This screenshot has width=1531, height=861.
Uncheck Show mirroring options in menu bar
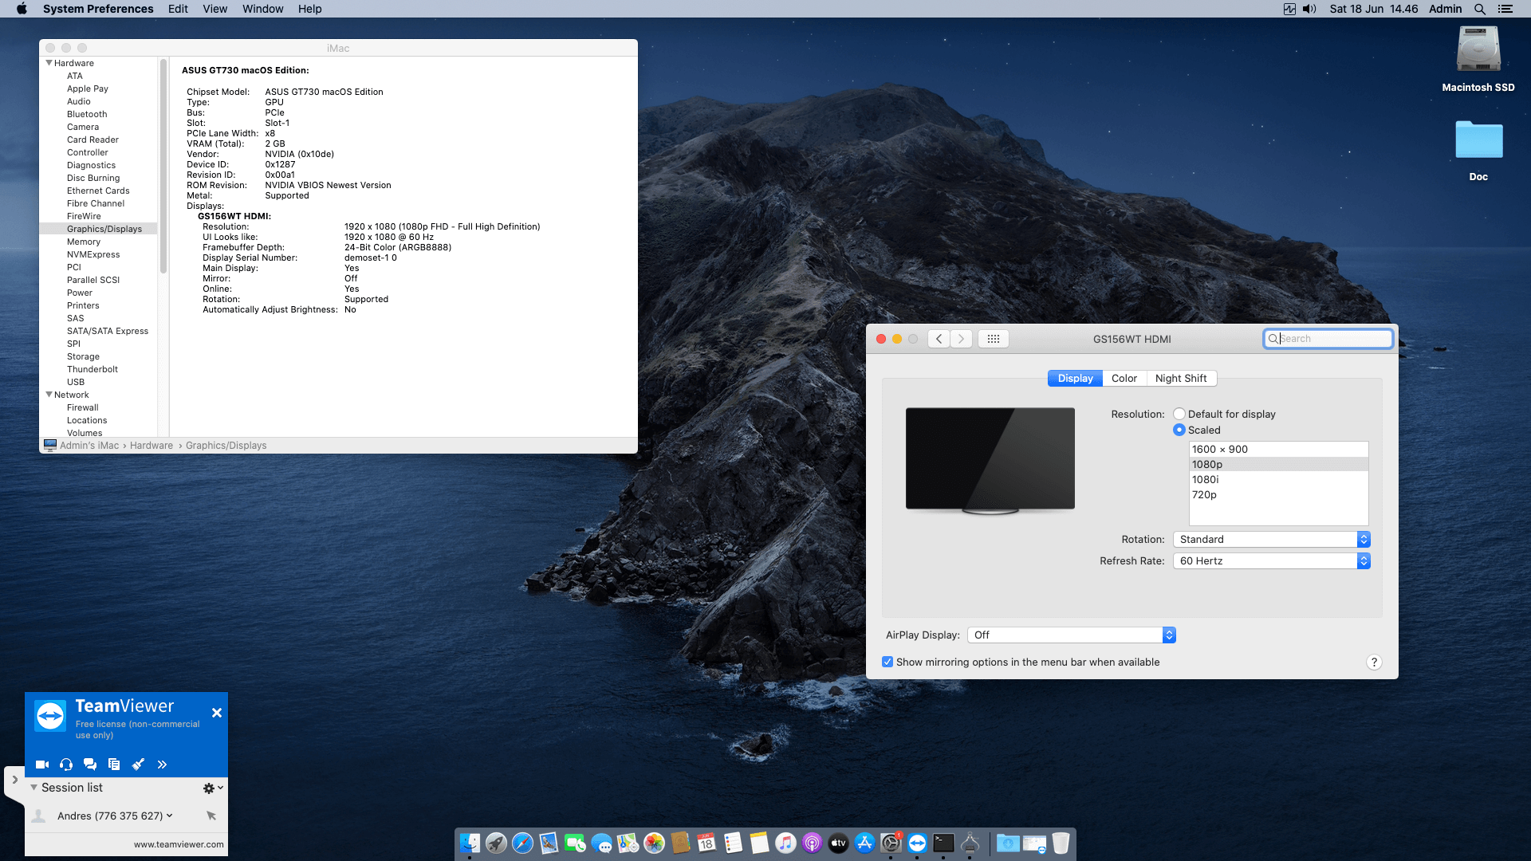tap(888, 662)
